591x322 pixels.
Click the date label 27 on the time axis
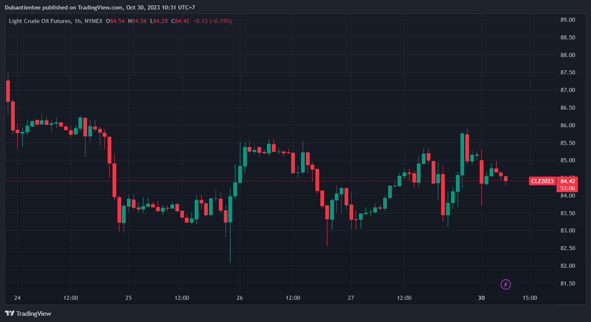pos(351,298)
